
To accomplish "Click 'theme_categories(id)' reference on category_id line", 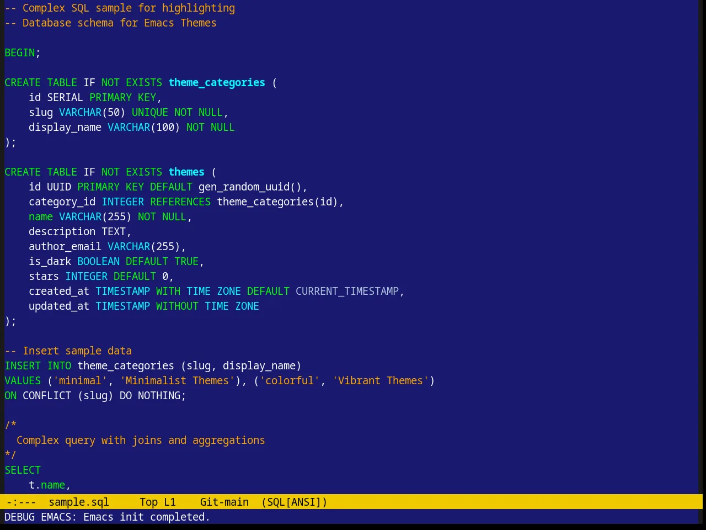I will pyautogui.click(x=277, y=202).
